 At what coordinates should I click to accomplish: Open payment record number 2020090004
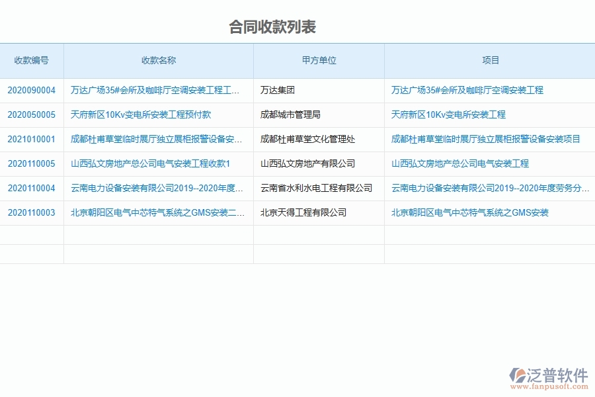click(30, 90)
